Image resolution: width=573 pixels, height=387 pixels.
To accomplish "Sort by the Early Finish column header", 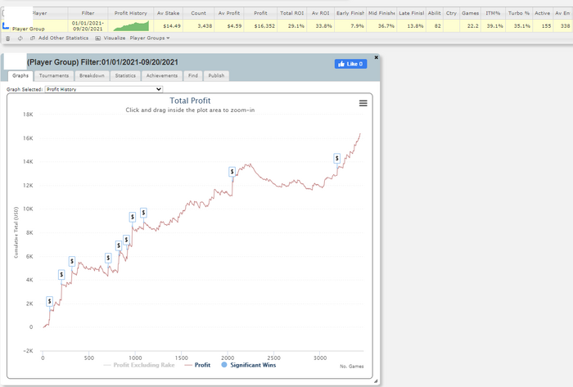I will pyautogui.click(x=350, y=13).
